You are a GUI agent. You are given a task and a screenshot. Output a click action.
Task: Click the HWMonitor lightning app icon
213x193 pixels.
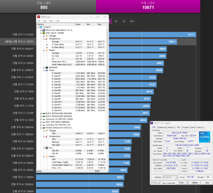tap(39, 17)
